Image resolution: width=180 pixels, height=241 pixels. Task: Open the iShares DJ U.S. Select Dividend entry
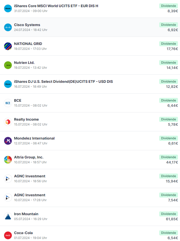point(63,82)
